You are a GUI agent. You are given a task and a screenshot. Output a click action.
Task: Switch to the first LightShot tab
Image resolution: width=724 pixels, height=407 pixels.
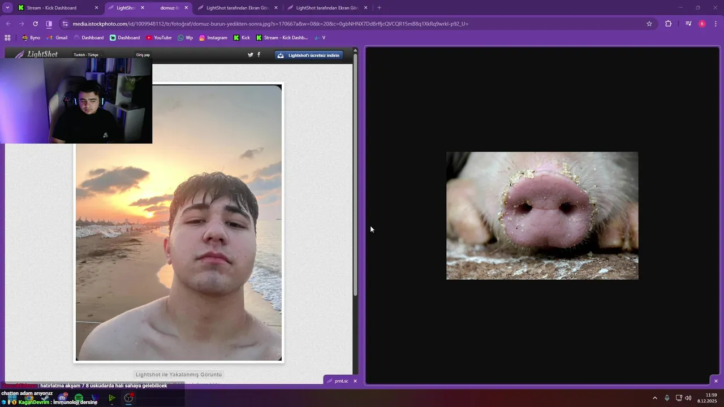(x=127, y=8)
